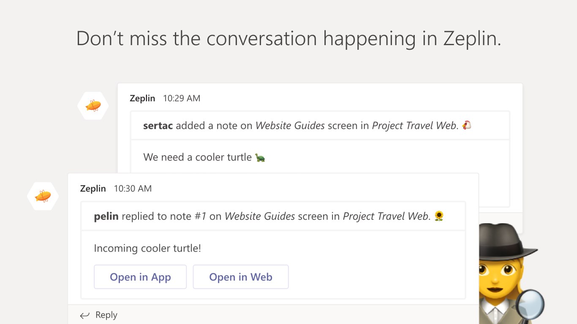Click the turtle emoji in sertac's note
577x324 pixels.
[x=260, y=158]
